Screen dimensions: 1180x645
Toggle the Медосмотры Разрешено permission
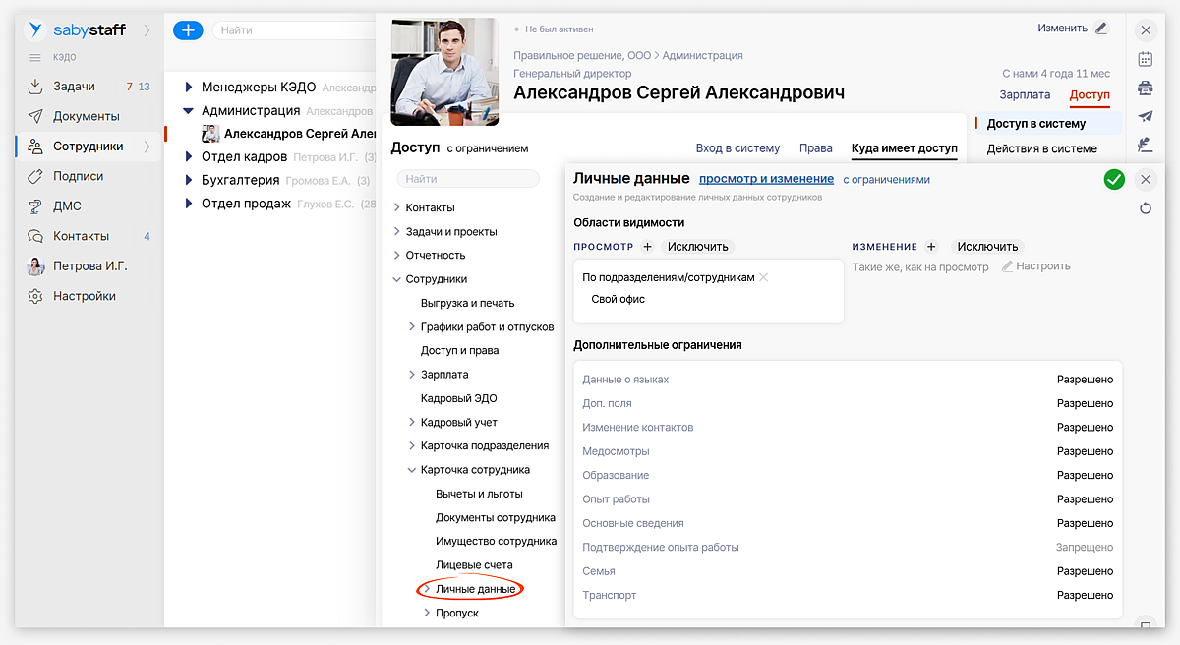coord(1085,451)
